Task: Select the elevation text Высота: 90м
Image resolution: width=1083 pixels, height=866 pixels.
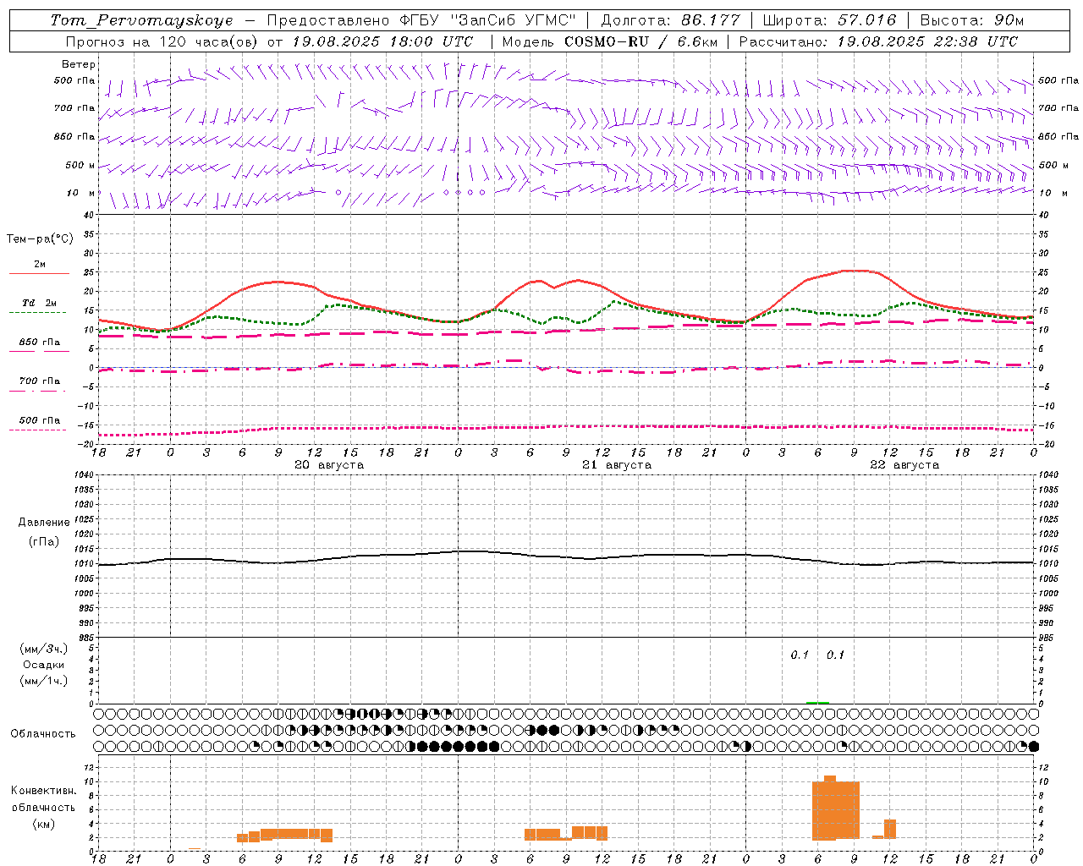Action: tap(972, 20)
